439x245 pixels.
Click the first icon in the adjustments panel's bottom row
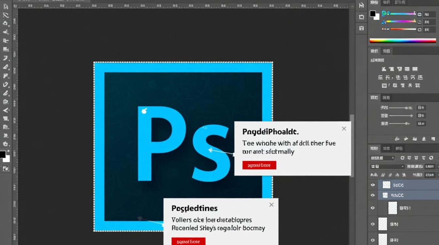coord(384,86)
